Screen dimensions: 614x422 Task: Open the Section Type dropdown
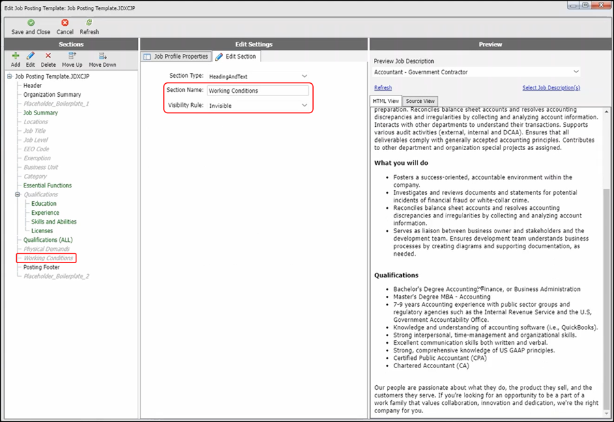pos(304,76)
